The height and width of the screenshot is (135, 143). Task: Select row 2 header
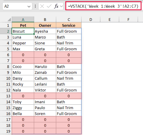(6, 31)
